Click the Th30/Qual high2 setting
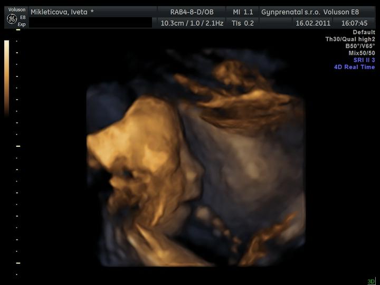380x285 pixels. point(350,40)
